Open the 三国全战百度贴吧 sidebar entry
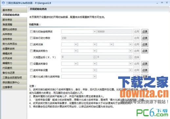 pyautogui.click(x=14, y=78)
